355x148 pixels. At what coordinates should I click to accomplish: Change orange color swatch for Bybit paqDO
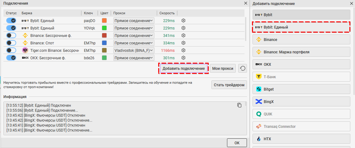(104, 20)
